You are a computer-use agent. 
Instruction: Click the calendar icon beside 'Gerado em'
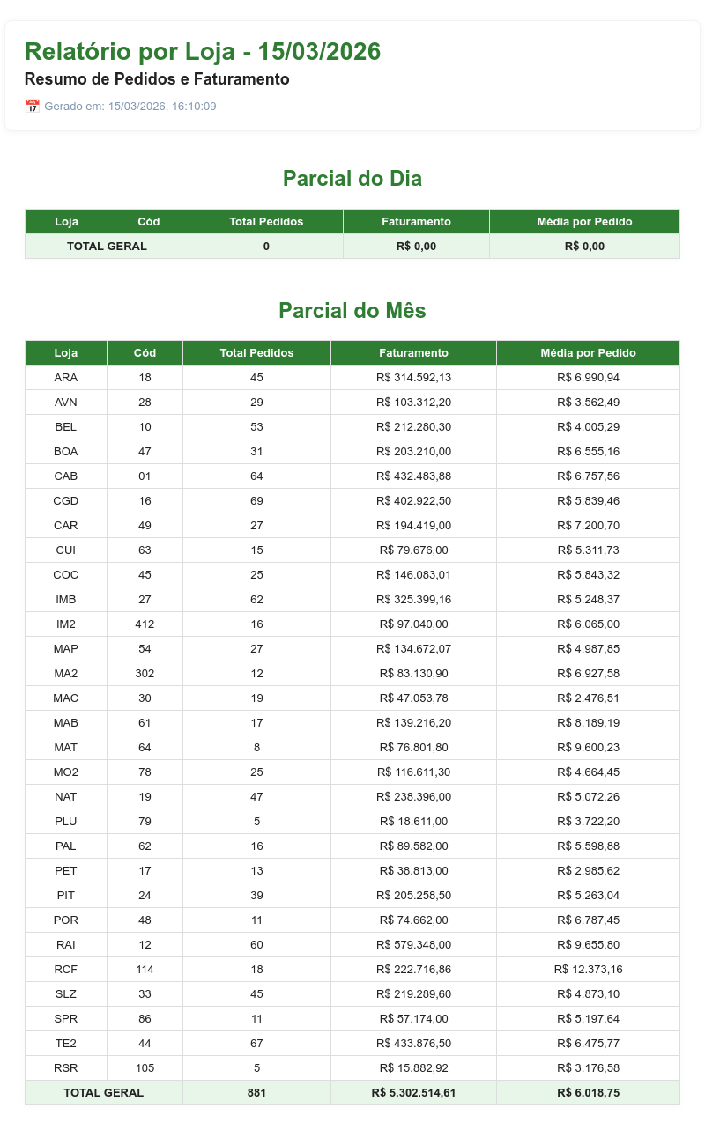point(33,107)
